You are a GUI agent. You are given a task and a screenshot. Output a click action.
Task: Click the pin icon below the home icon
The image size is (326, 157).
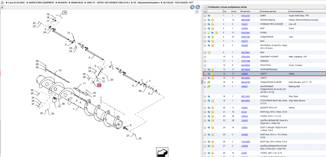pos(2,7)
